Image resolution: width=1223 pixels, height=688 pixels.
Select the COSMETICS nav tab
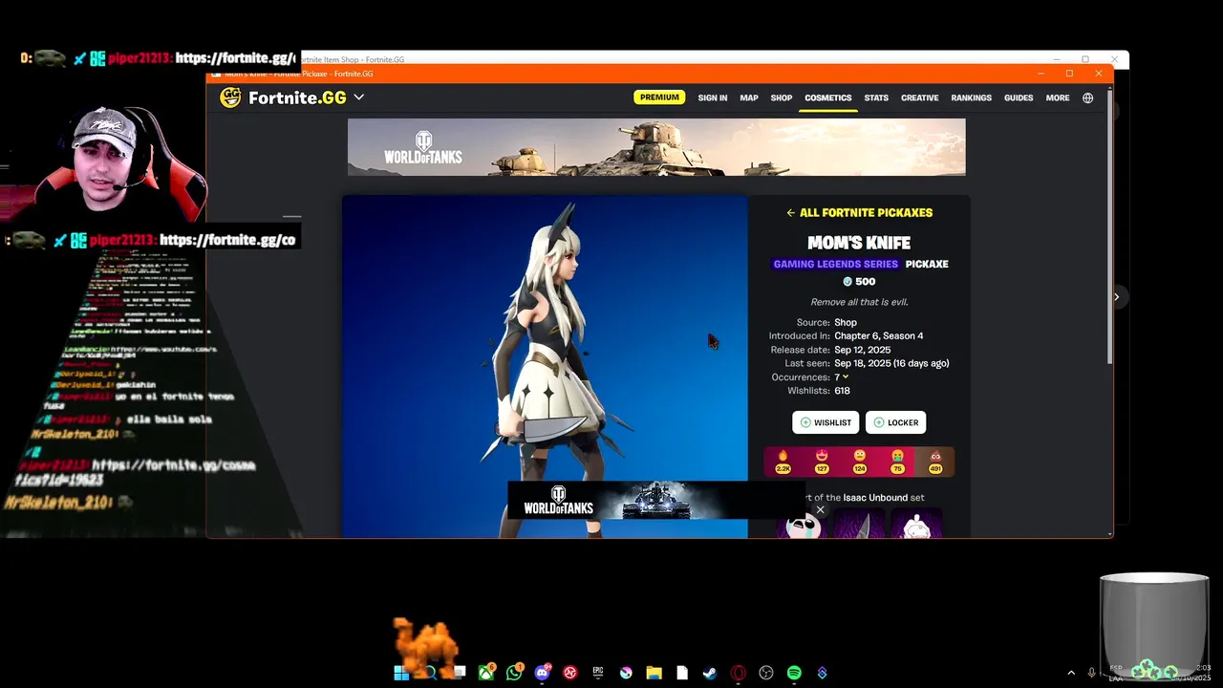[827, 97]
